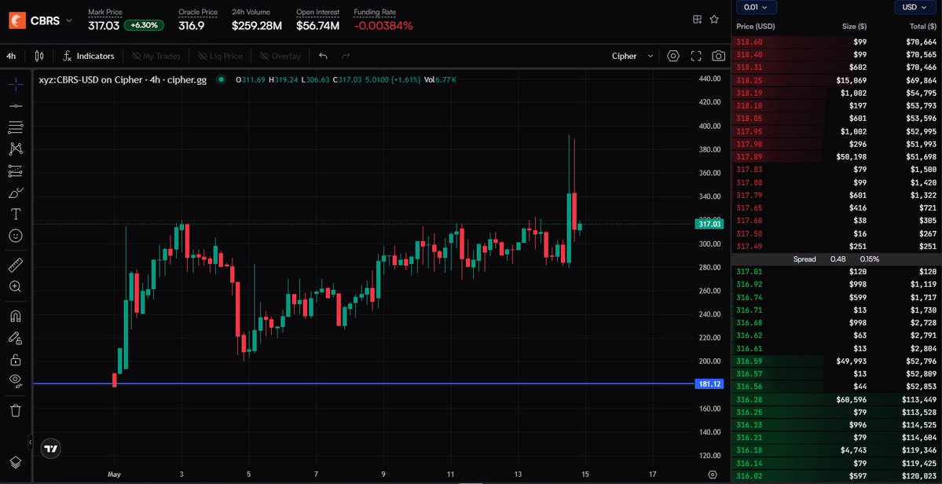Select the brush drawing tool
Viewport: 942px width, 484px height.
pos(16,192)
